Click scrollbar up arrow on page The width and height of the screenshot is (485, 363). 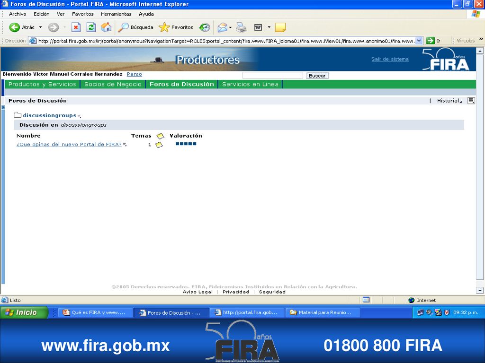pos(480,51)
